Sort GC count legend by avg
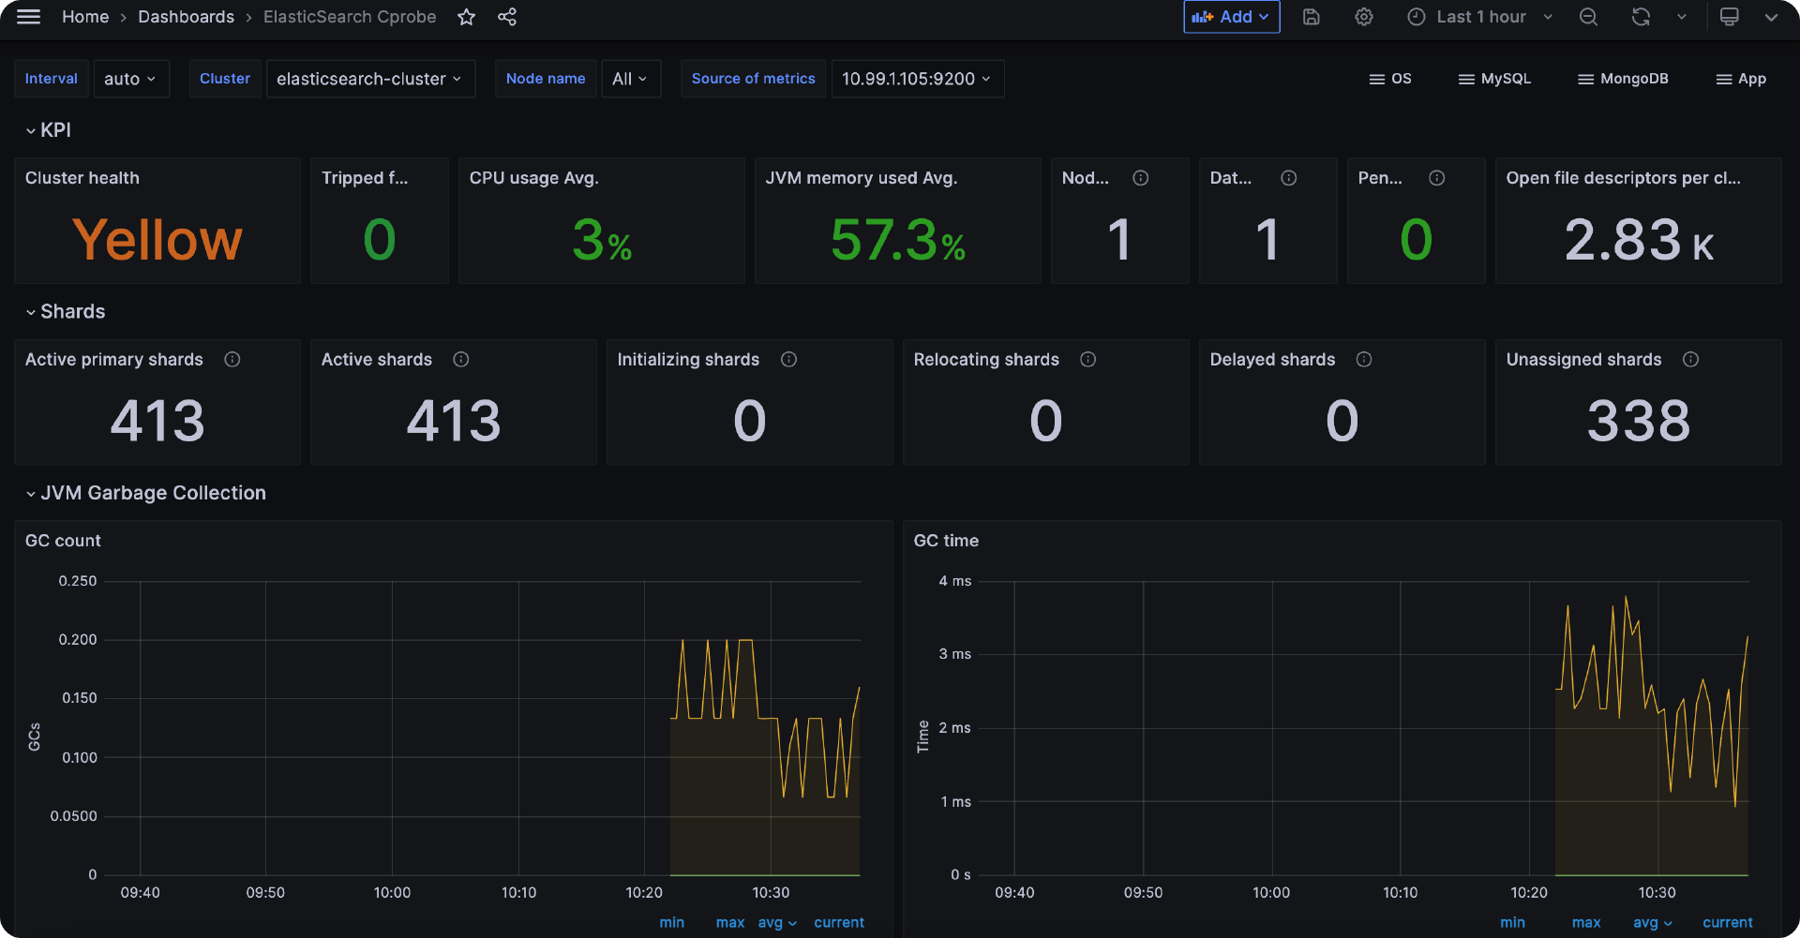 coord(777,923)
